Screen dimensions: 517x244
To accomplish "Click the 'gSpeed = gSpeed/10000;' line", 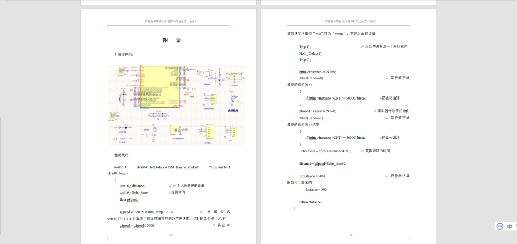I will (x=137, y=225).
